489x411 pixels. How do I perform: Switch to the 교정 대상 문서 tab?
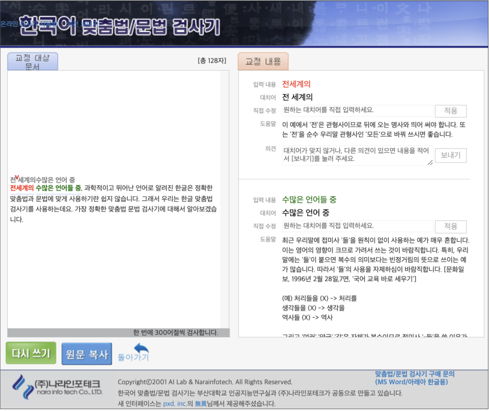pyautogui.click(x=32, y=61)
